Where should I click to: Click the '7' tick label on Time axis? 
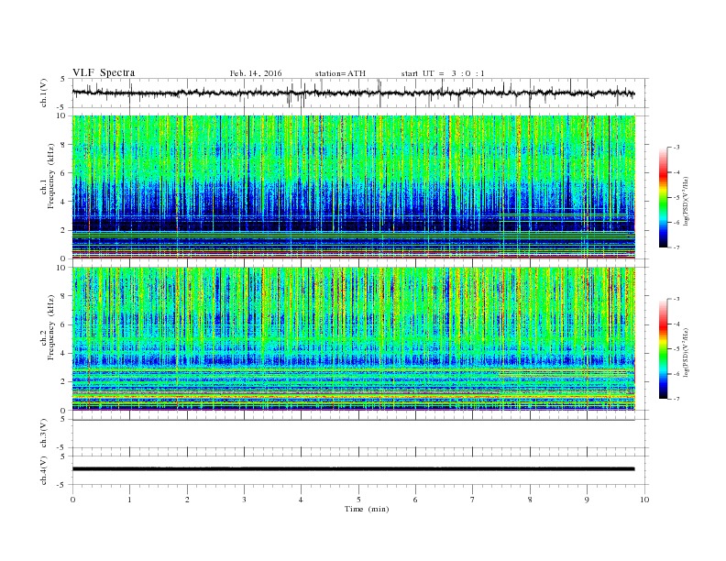pyautogui.click(x=473, y=500)
